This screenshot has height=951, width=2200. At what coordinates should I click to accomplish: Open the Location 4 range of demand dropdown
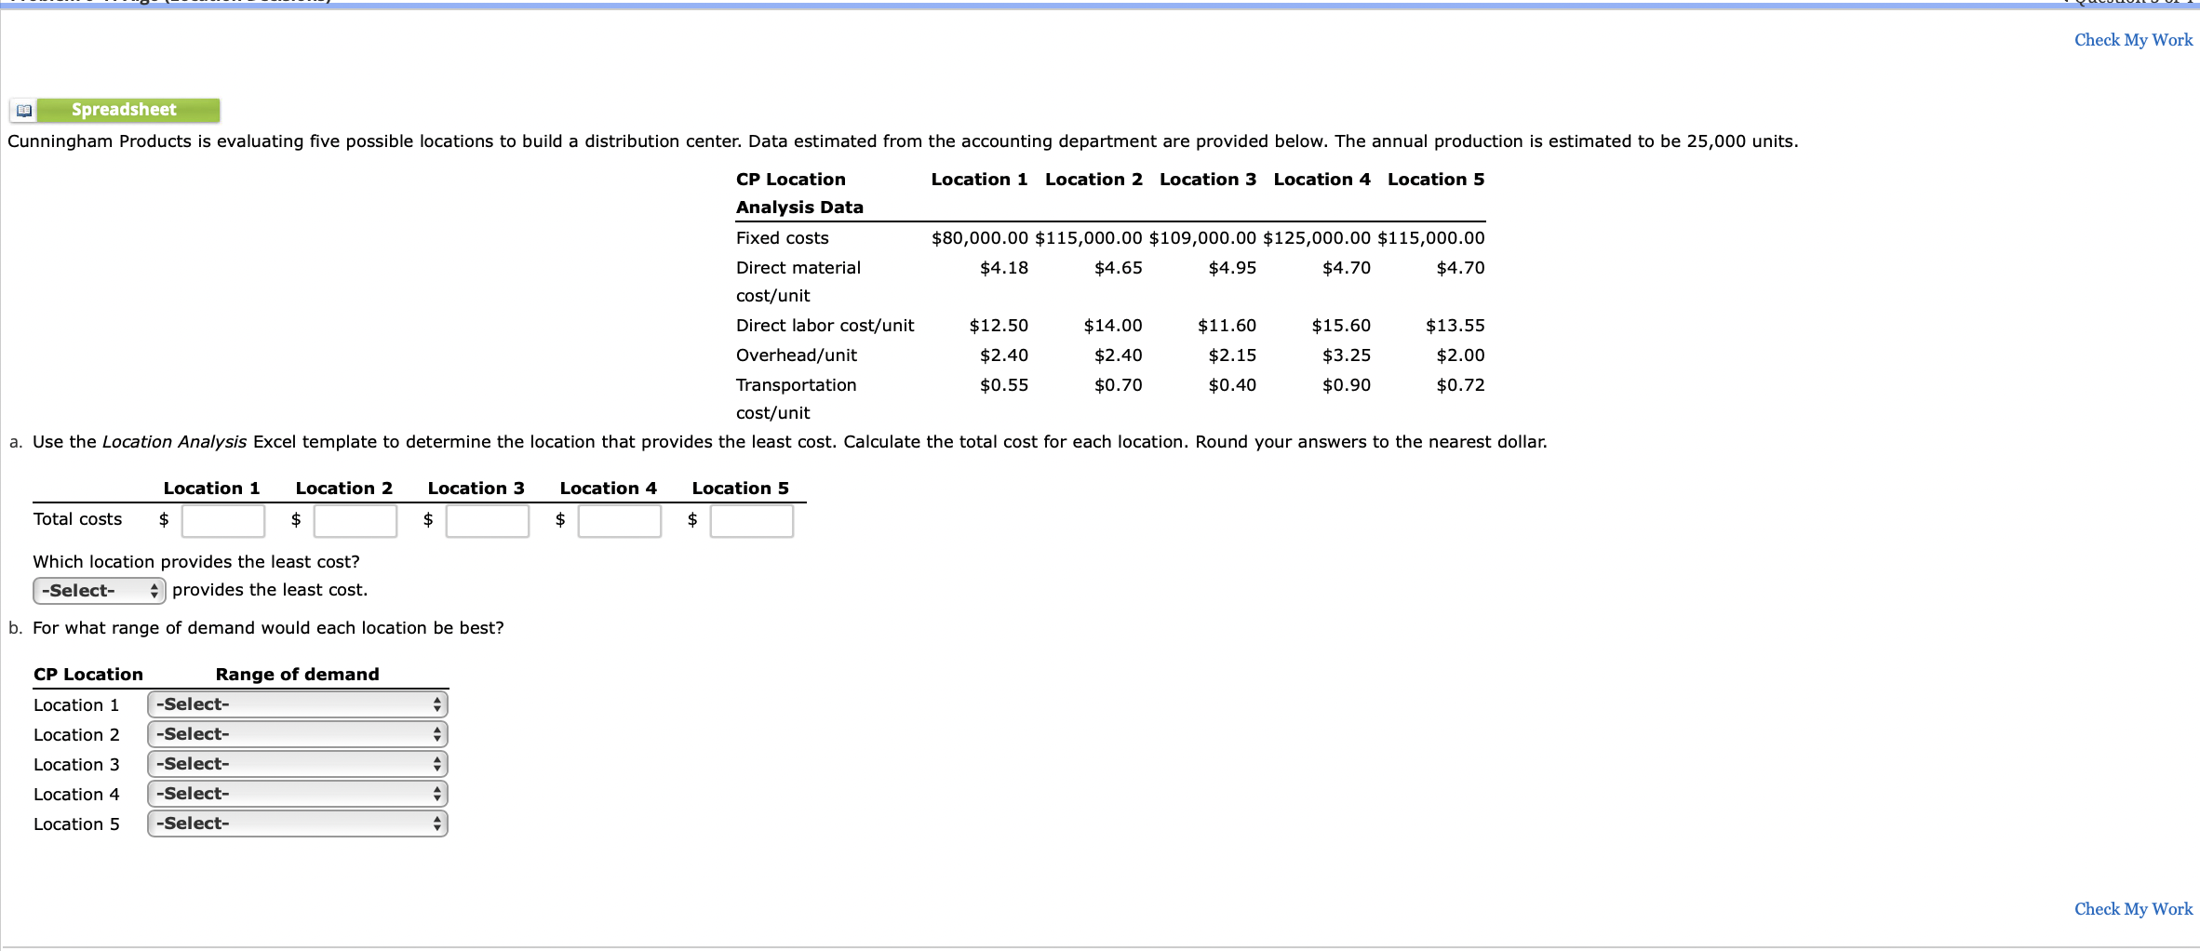[296, 794]
